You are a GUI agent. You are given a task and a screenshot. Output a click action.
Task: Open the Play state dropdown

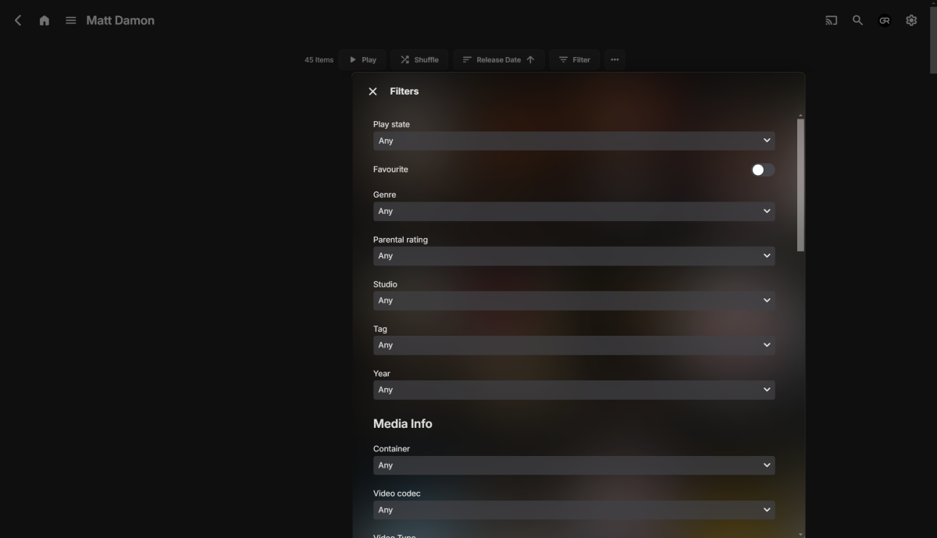tap(574, 141)
